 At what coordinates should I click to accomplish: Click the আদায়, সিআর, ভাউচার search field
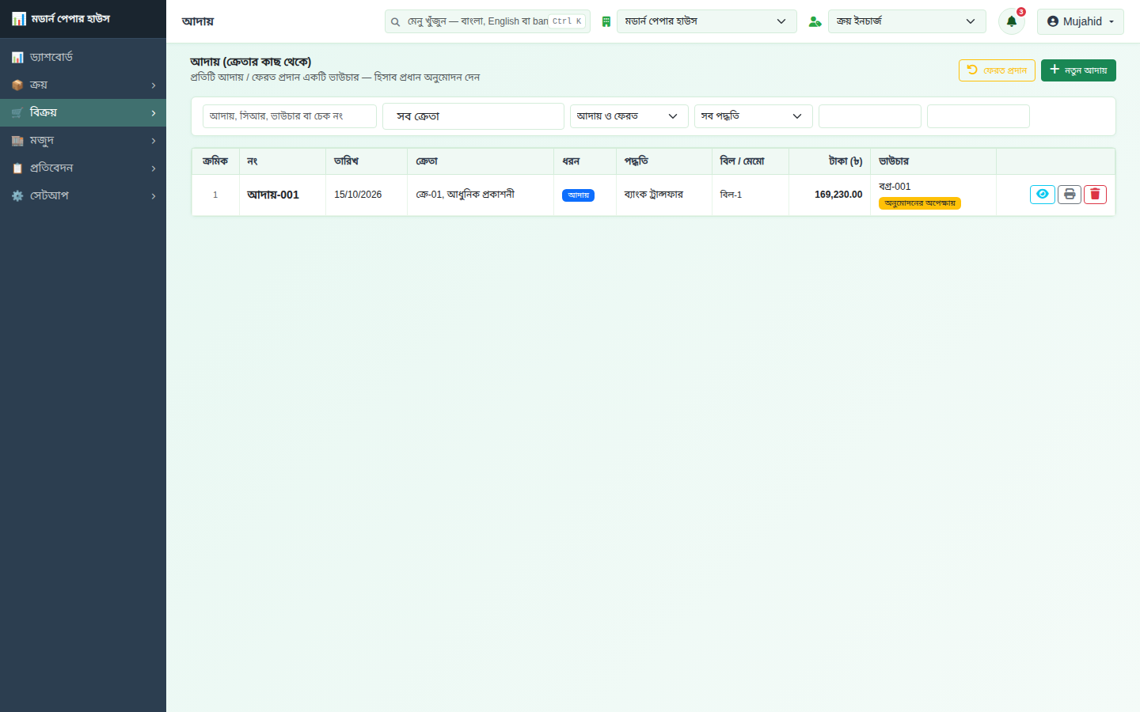coord(290,116)
